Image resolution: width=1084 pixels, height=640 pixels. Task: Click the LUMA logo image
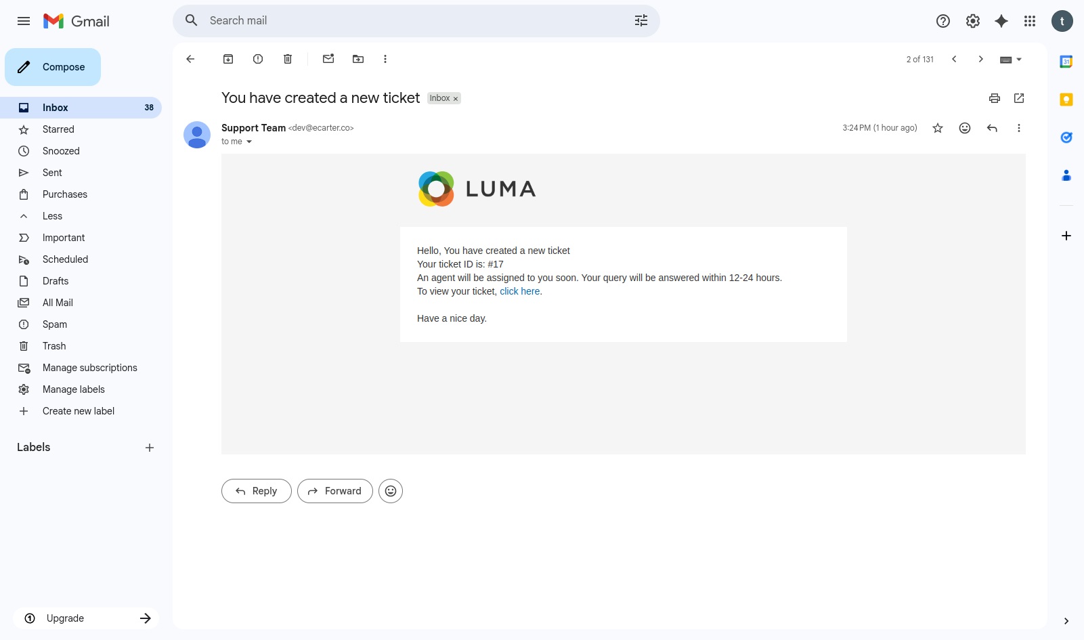[x=477, y=189]
